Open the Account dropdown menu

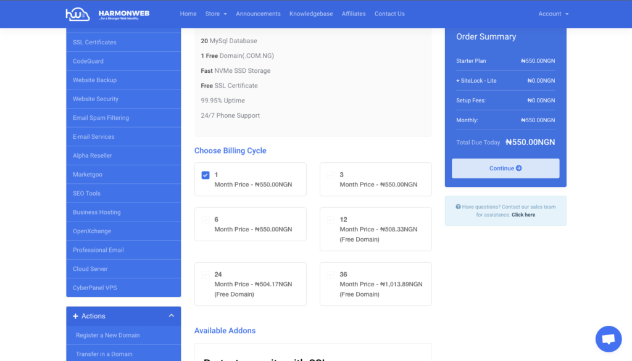coord(554,14)
